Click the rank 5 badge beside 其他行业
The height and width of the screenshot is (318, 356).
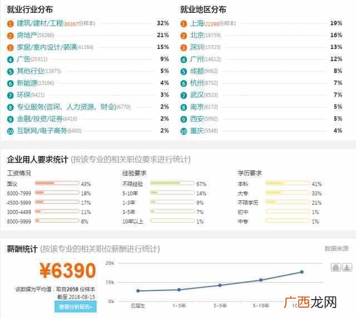point(10,71)
